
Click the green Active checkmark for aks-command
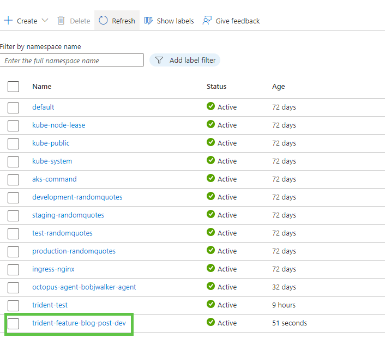(210, 178)
